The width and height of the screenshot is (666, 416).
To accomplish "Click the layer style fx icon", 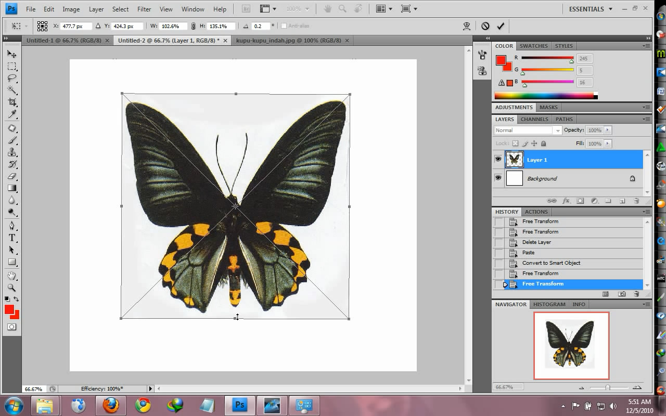I will 566,201.
